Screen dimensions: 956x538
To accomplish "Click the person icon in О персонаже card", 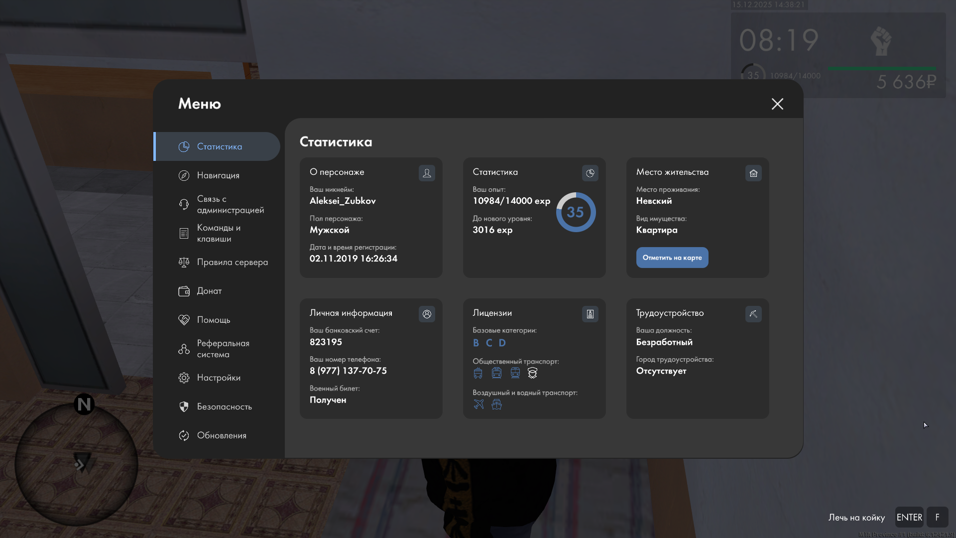I will click(x=427, y=173).
